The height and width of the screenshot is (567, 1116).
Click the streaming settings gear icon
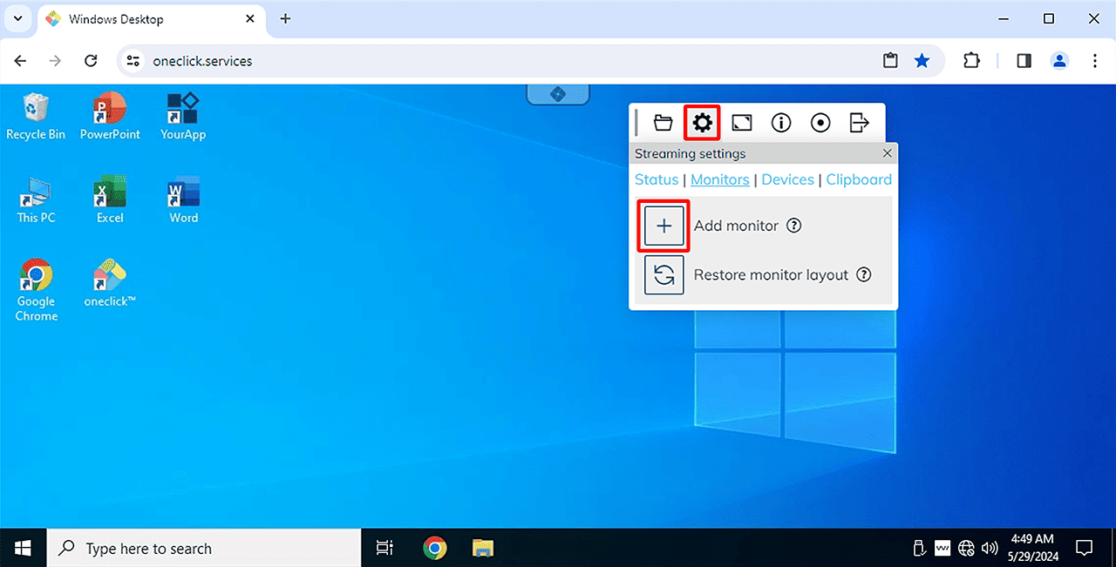point(702,123)
